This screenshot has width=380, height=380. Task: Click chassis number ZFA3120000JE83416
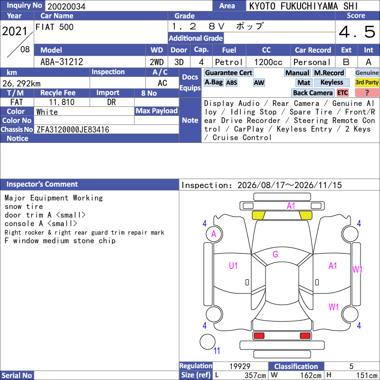73,130
